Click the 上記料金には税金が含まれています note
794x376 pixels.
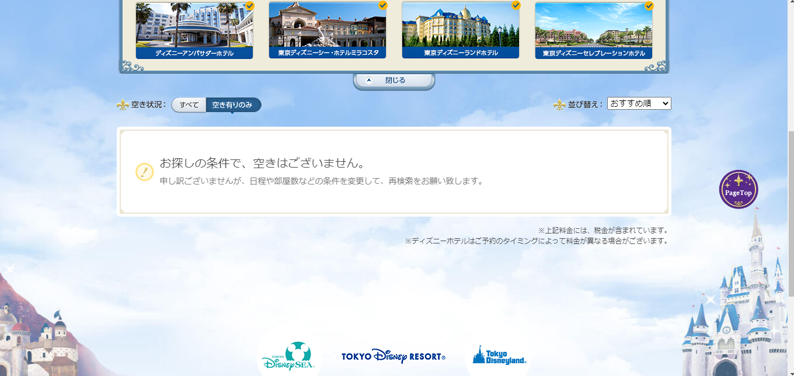[603, 231]
